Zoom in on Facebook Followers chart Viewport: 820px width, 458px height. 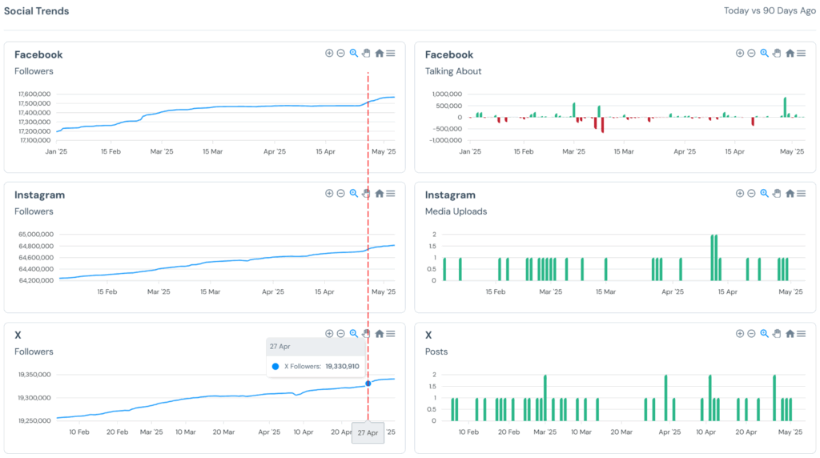click(x=329, y=54)
